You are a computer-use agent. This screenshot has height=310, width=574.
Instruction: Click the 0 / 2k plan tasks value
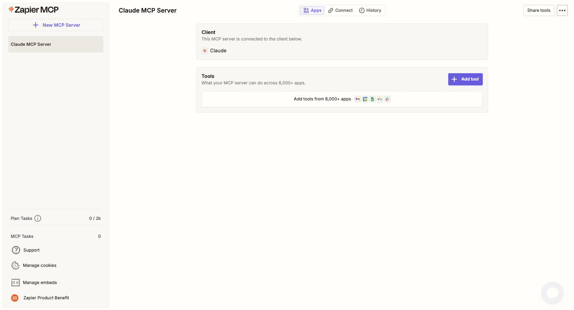pos(95,218)
